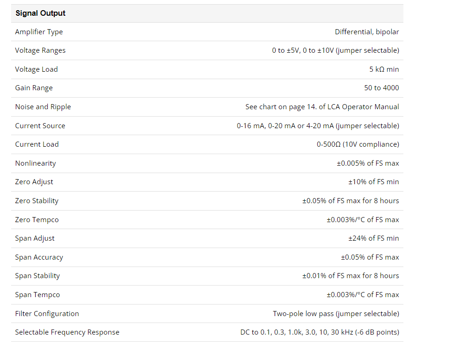Click the Two-pole low pass filter value
Screen dimensions: 465x342
tap(336, 314)
